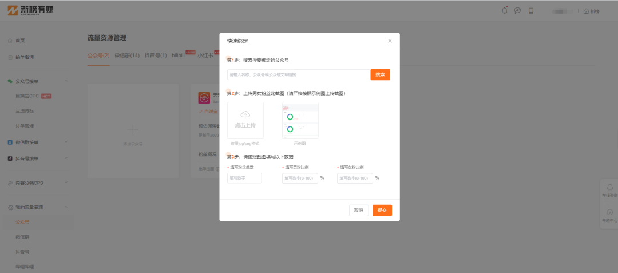Click the 填写粉丝总数 input
The image size is (618, 273).
tap(244, 178)
